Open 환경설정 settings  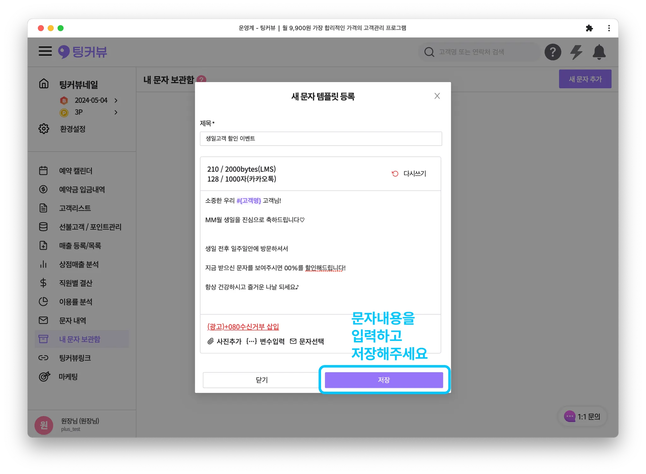click(73, 129)
